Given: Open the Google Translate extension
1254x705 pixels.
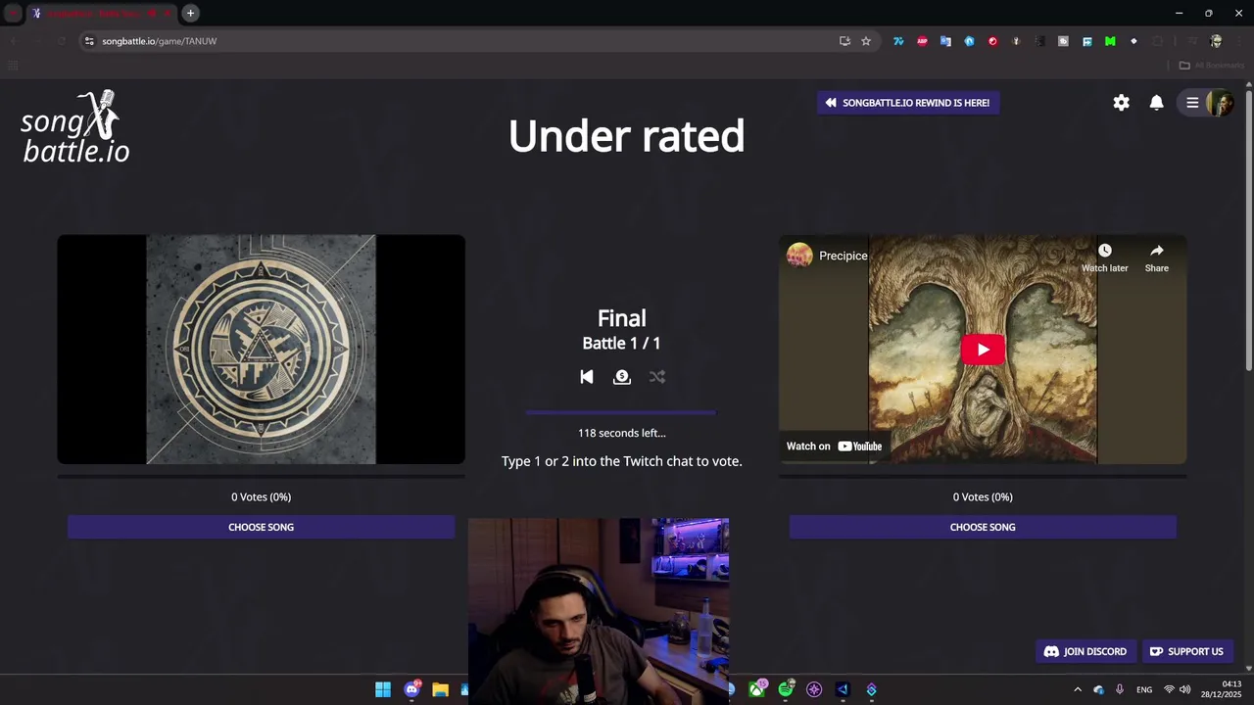Looking at the screenshot, I should pos(945,41).
